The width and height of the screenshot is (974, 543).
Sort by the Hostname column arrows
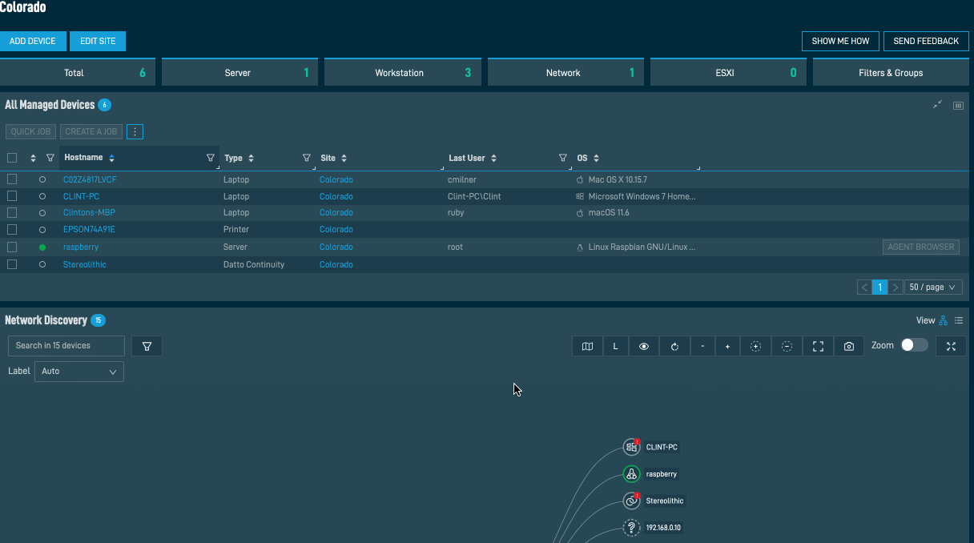point(111,159)
